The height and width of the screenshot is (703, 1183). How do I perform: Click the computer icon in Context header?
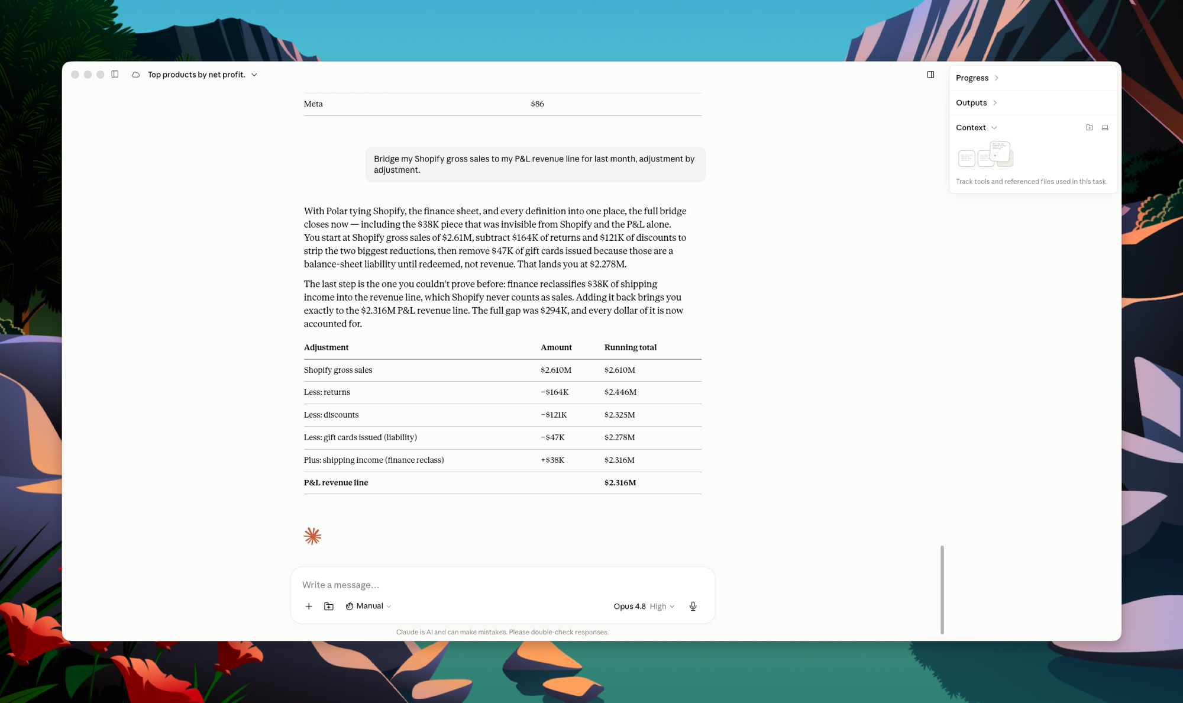1105,128
